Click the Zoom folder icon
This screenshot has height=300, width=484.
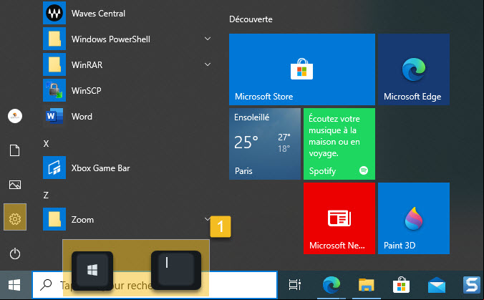click(x=54, y=219)
